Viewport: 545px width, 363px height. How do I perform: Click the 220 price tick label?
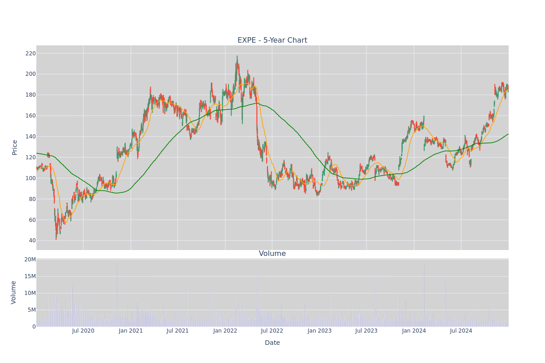pyautogui.click(x=30, y=54)
